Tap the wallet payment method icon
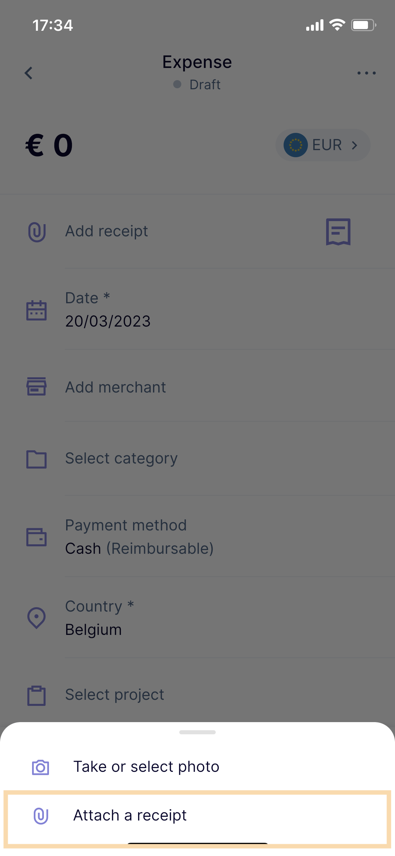Screen dimensions: 395x856 point(36,537)
